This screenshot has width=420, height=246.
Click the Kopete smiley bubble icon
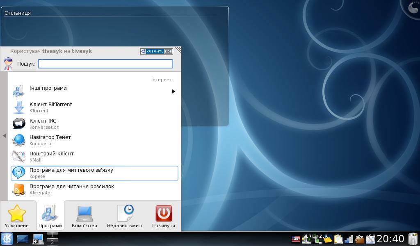pos(19,173)
